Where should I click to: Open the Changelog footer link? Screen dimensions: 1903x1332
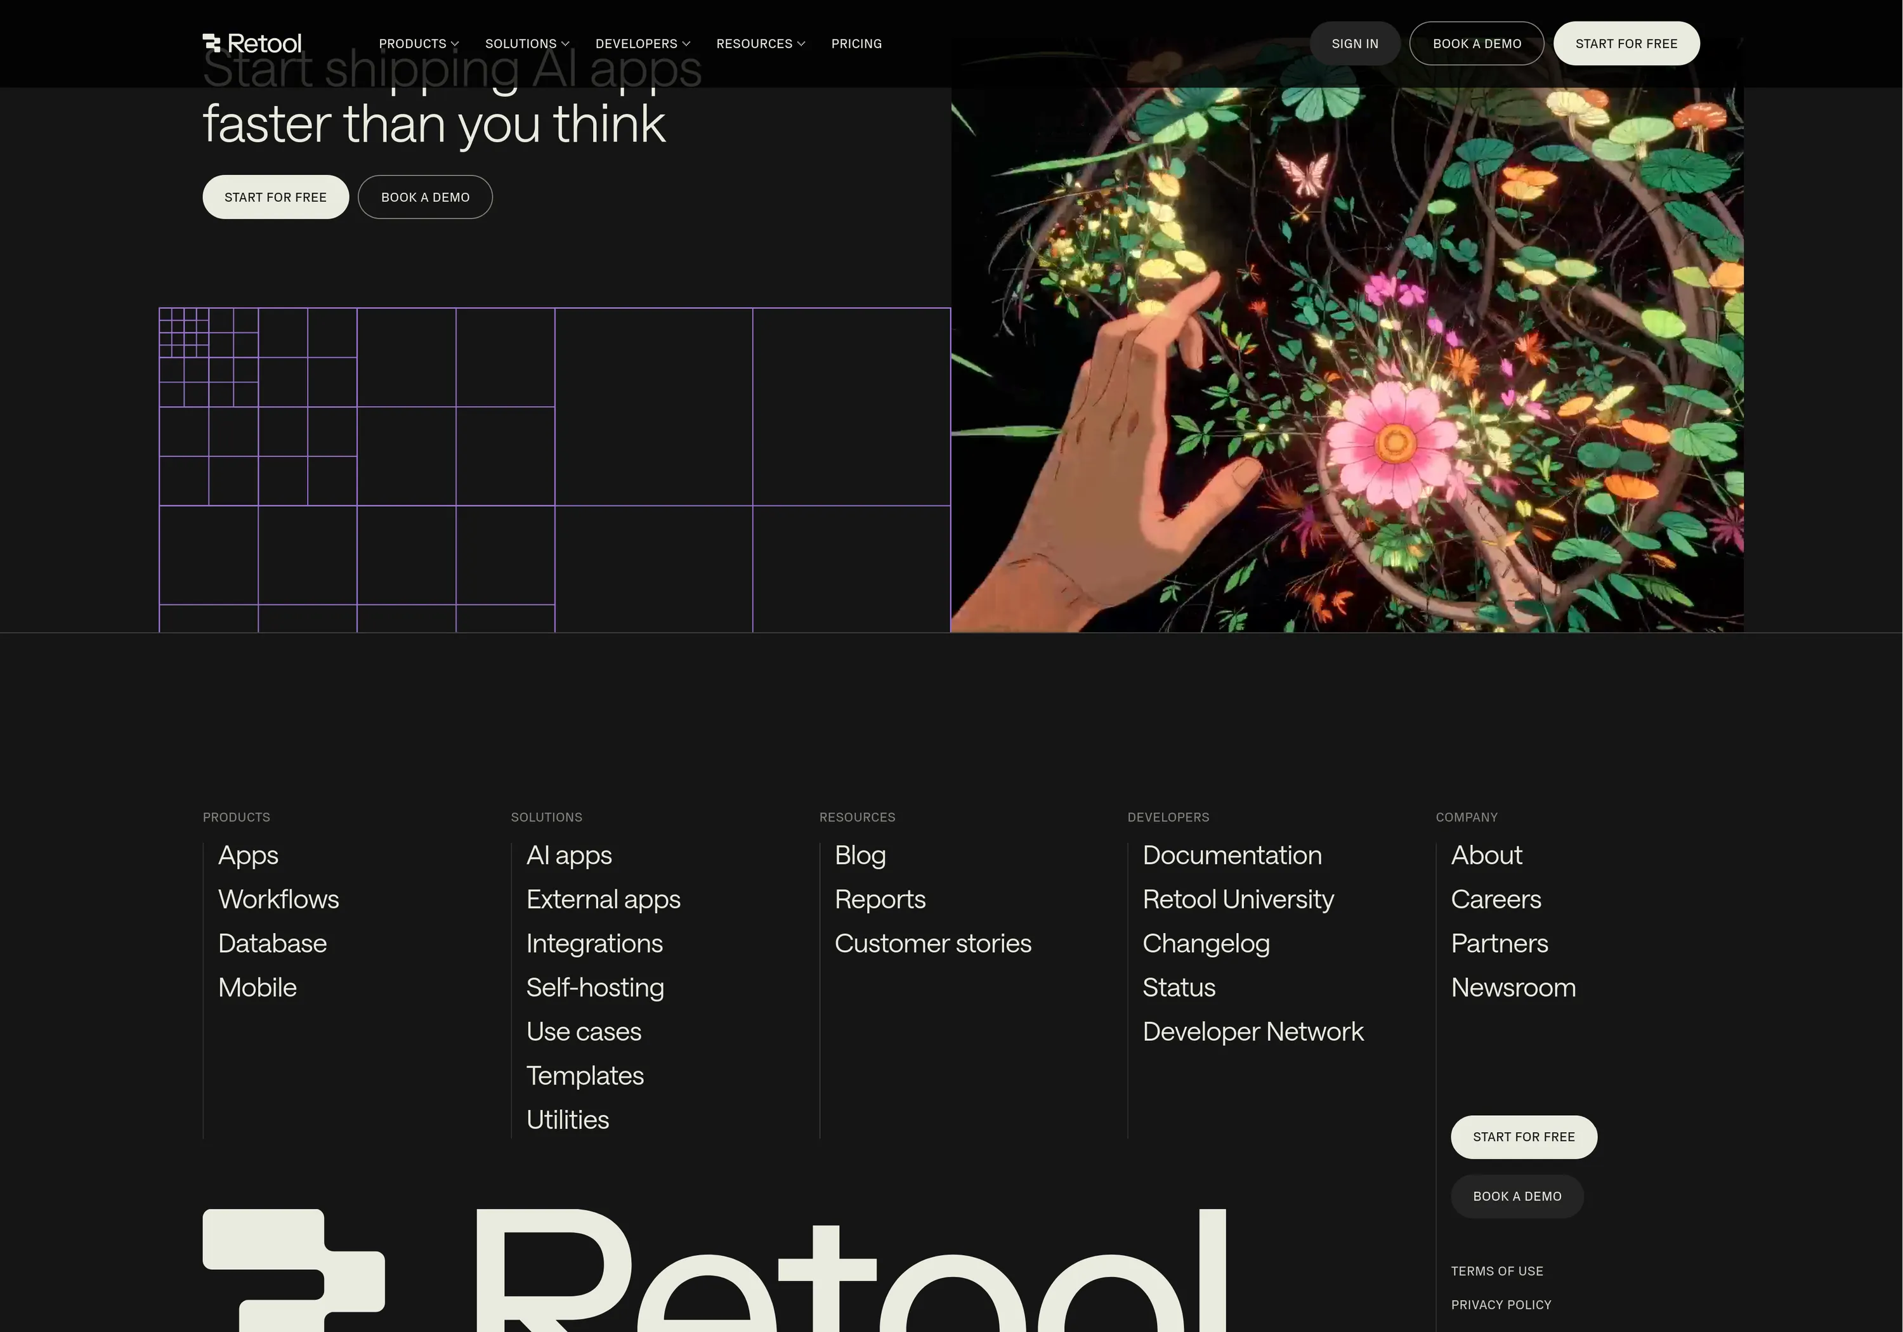tap(1206, 943)
